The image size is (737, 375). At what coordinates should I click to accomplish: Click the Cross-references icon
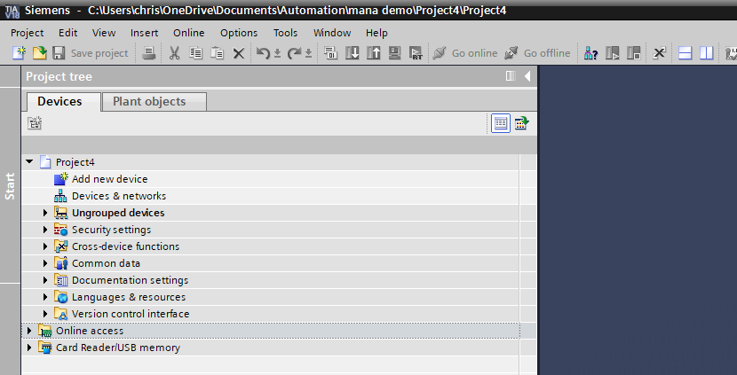[x=659, y=53]
